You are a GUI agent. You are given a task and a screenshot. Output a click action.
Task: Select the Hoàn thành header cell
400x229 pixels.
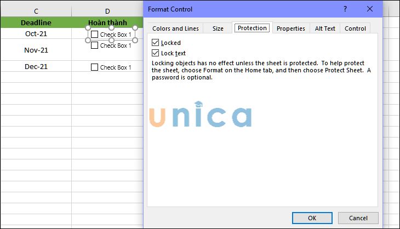tap(107, 23)
